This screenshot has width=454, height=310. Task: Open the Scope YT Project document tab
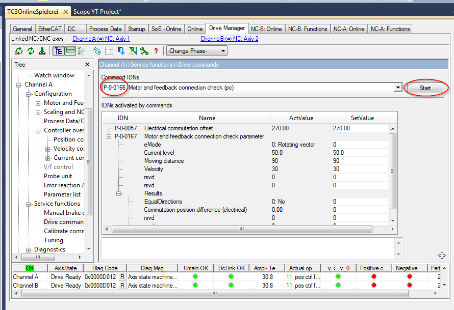tap(97, 12)
